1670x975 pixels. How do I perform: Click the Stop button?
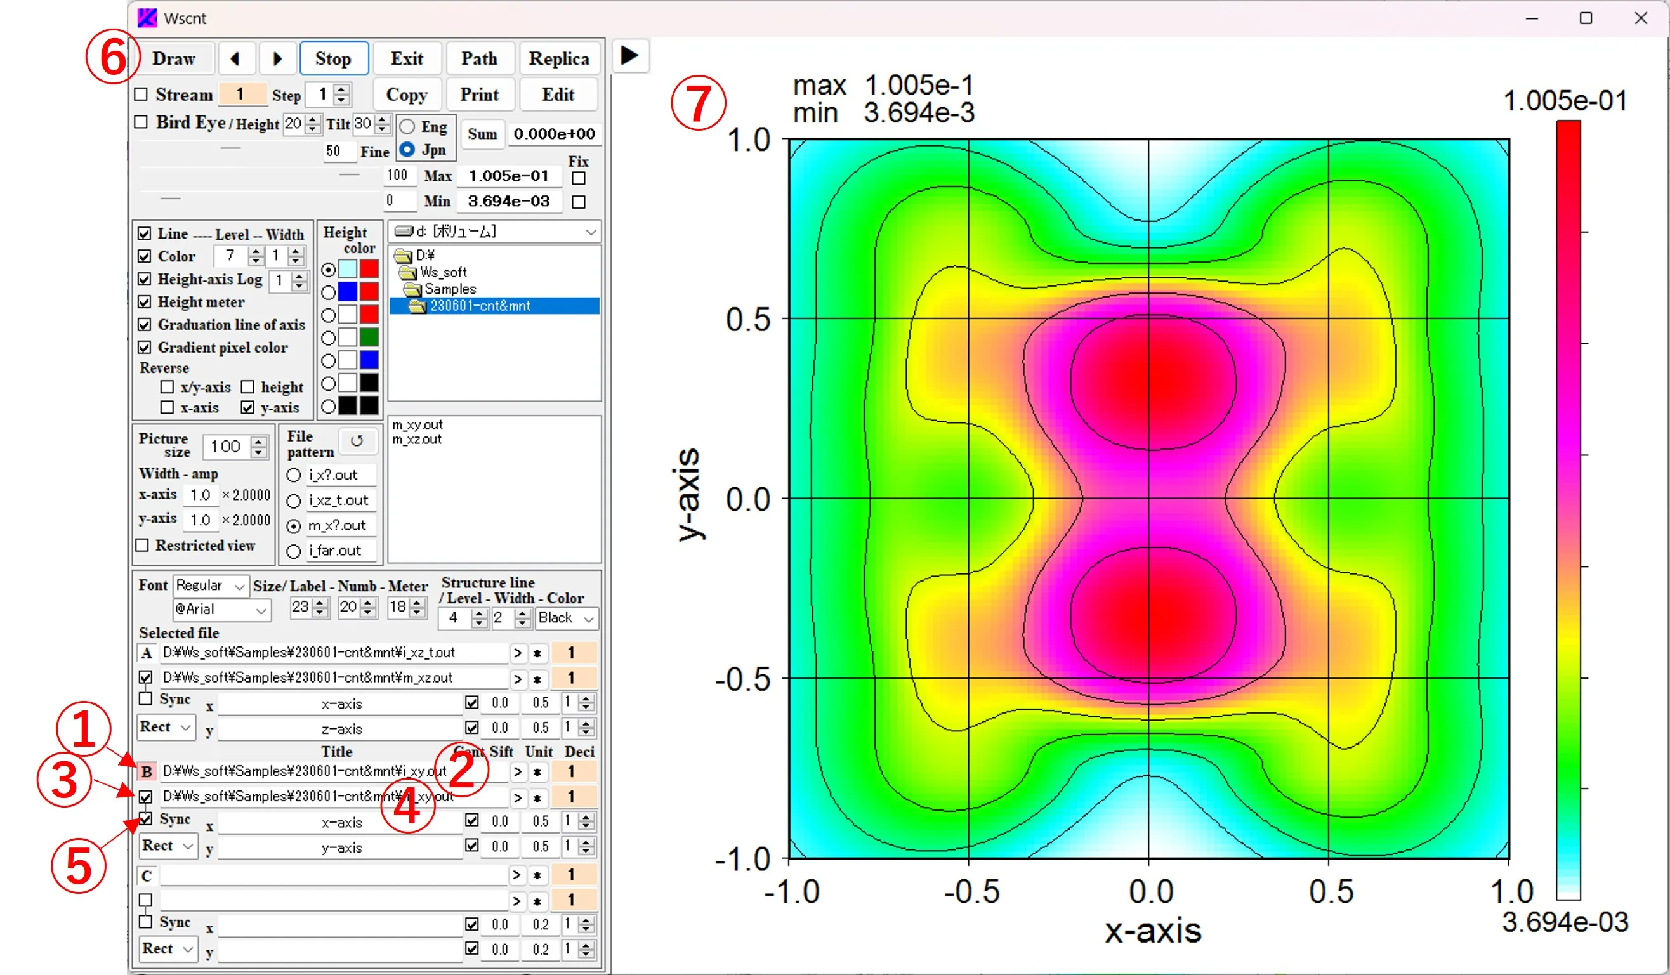click(333, 58)
